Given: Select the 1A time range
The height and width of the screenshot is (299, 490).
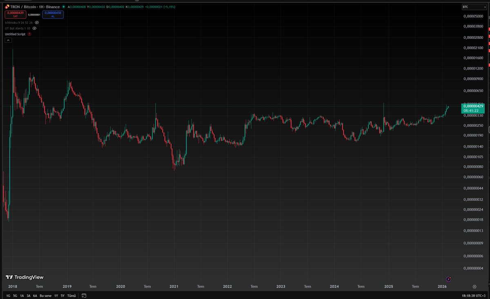Looking at the screenshot, I should (x=22, y=295).
